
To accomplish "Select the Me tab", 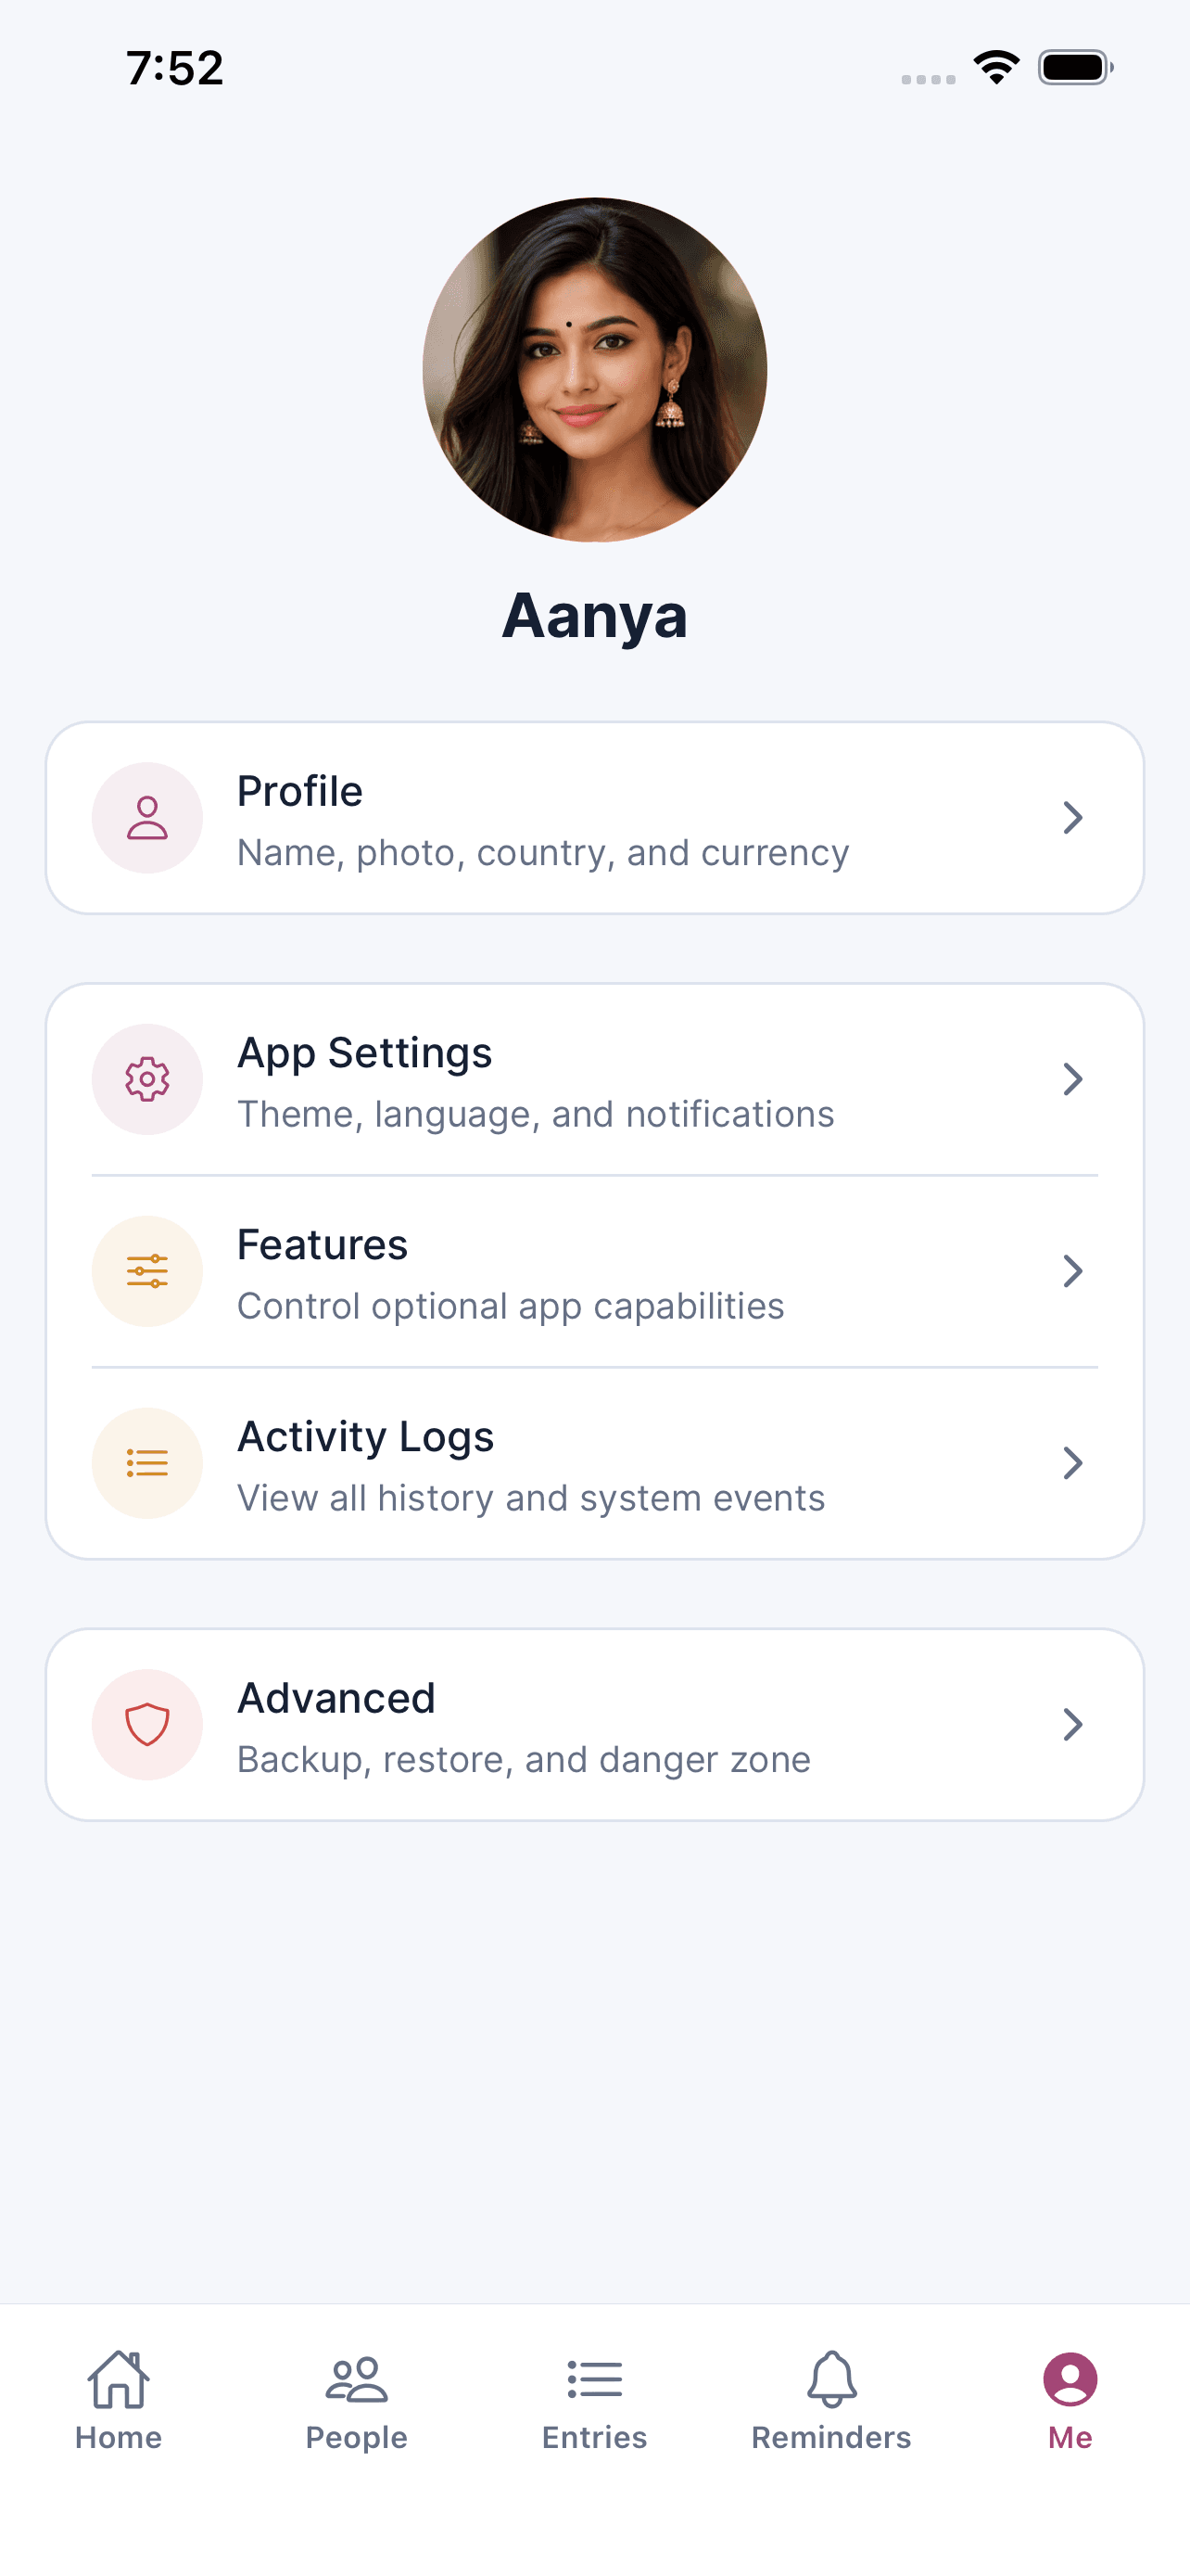I will pyautogui.click(x=1070, y=2400).
